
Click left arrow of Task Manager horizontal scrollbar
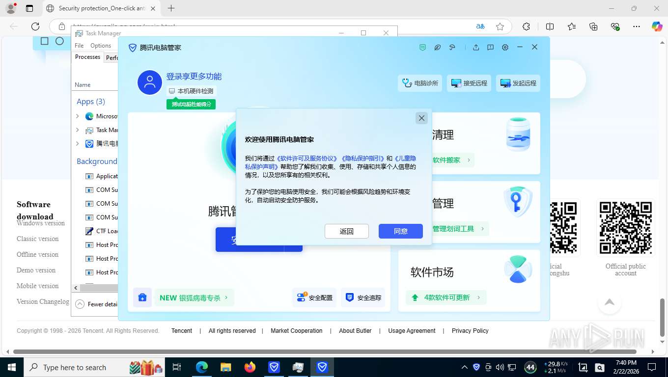click(x=76, y=288)
